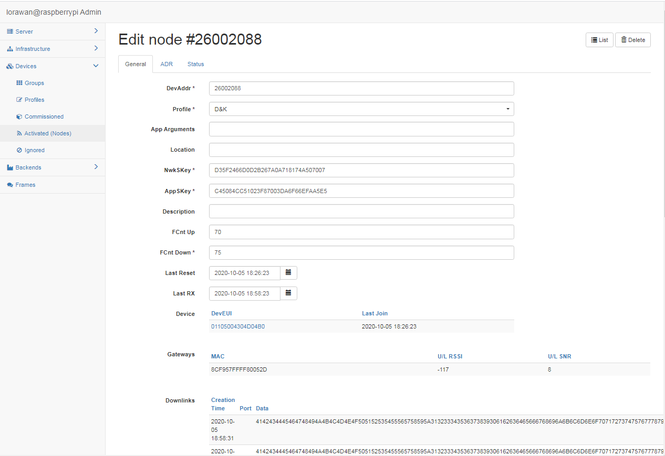
Task: Click the Server sidebar icon
Action: (x=10, y=31)
